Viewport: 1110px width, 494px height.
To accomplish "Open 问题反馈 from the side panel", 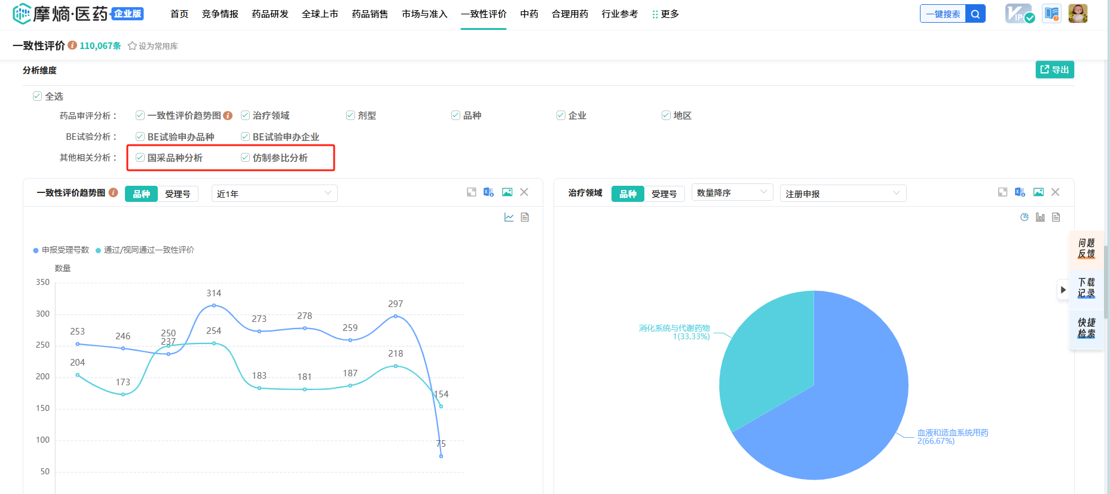I will 1086,248.
